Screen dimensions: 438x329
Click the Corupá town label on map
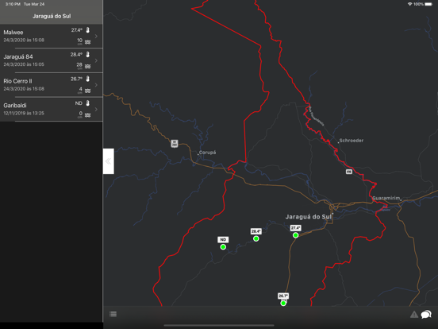[x=207, y=153]
